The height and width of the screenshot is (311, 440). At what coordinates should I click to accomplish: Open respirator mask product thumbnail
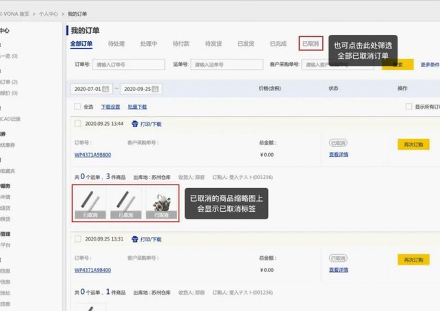point(161,203)
